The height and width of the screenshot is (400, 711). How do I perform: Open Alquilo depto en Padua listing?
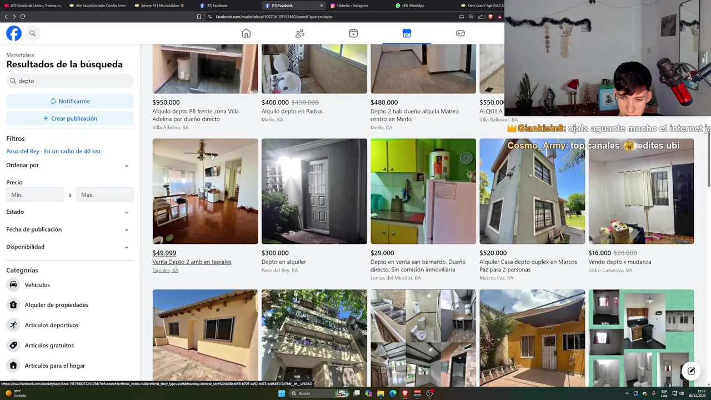click(292, 111)
